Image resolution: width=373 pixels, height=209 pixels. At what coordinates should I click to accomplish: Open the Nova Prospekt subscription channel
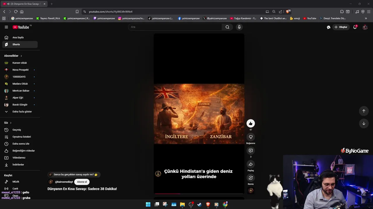20,70
